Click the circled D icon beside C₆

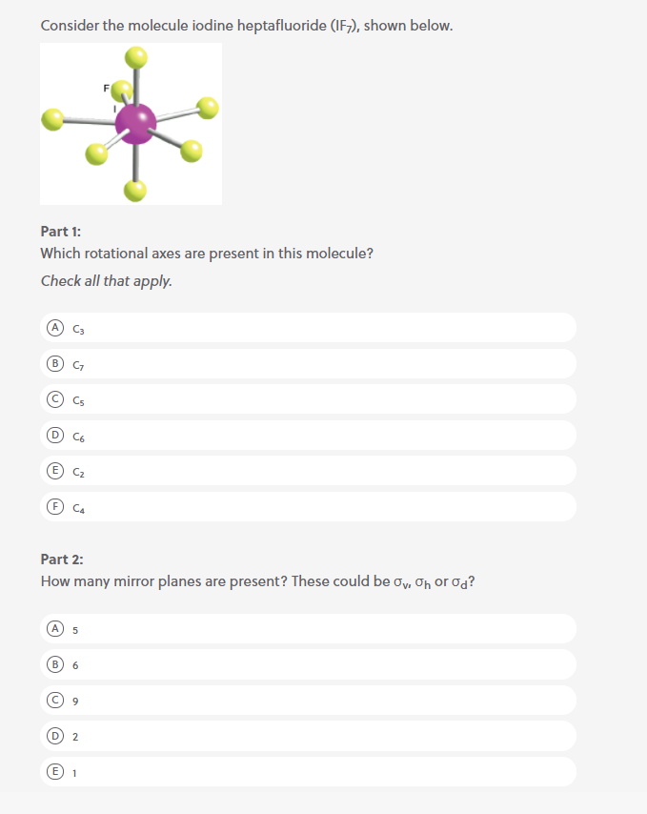click(55, 436)
